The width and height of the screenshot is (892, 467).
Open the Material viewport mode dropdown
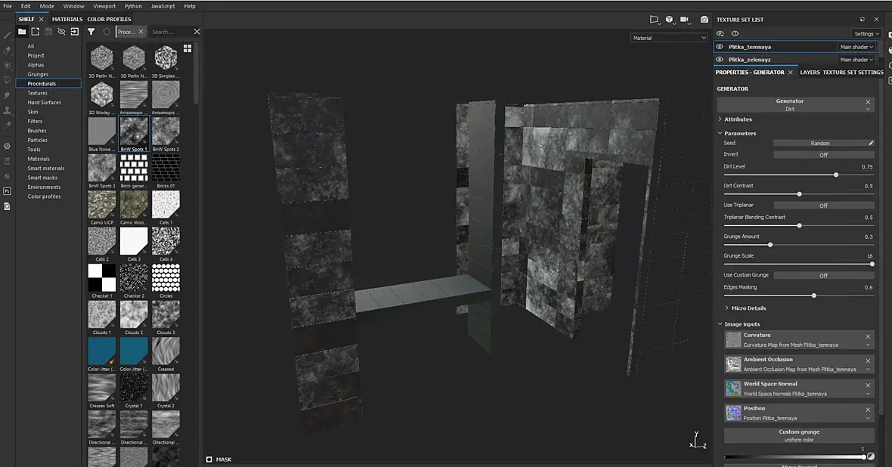[x=669, y=38]
